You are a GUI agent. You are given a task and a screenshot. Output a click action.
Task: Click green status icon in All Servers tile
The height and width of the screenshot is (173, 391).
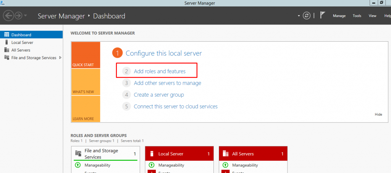tap(225, 165)
